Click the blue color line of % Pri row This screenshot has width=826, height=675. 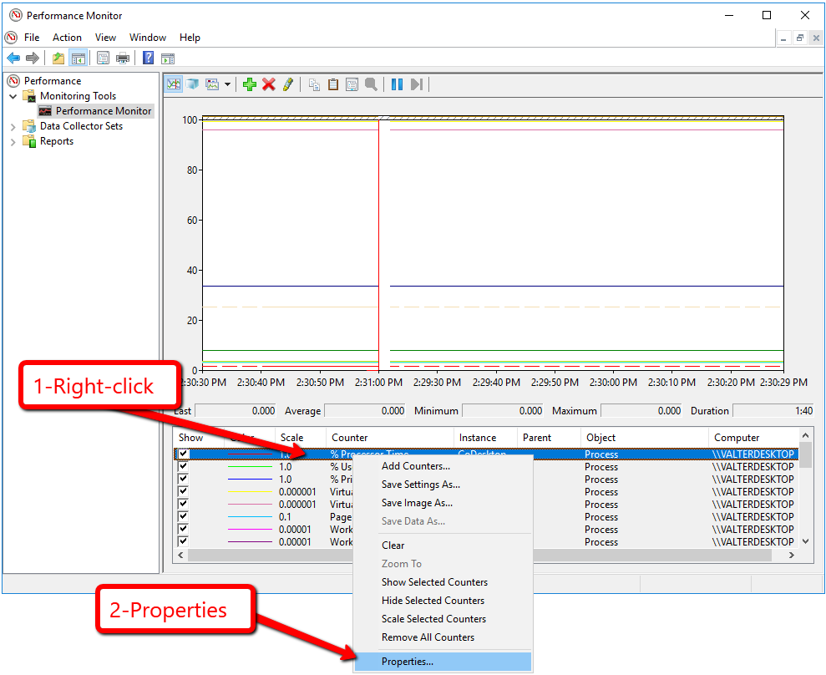coord(250,480)
